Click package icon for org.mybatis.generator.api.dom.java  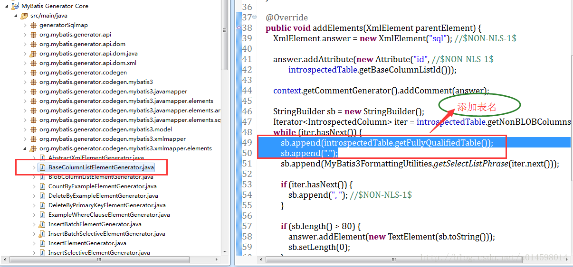pos(33,54)
